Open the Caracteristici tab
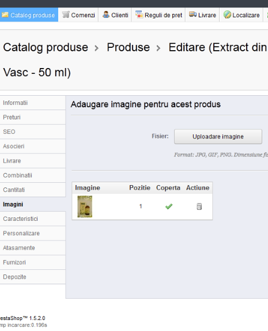The width and height of the screenshot is (268, 331). [33, 219]
